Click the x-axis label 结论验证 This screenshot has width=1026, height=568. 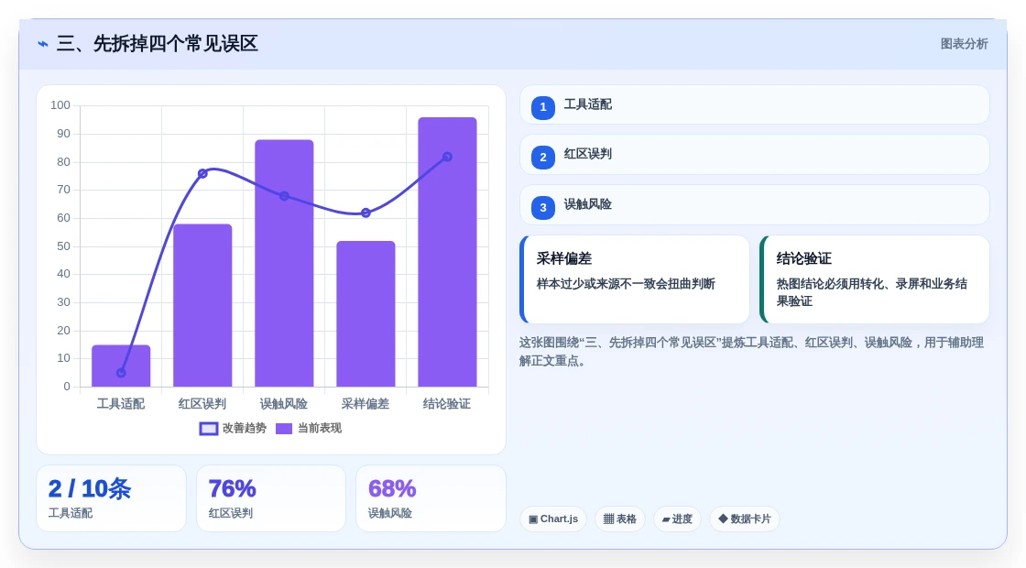448,404
